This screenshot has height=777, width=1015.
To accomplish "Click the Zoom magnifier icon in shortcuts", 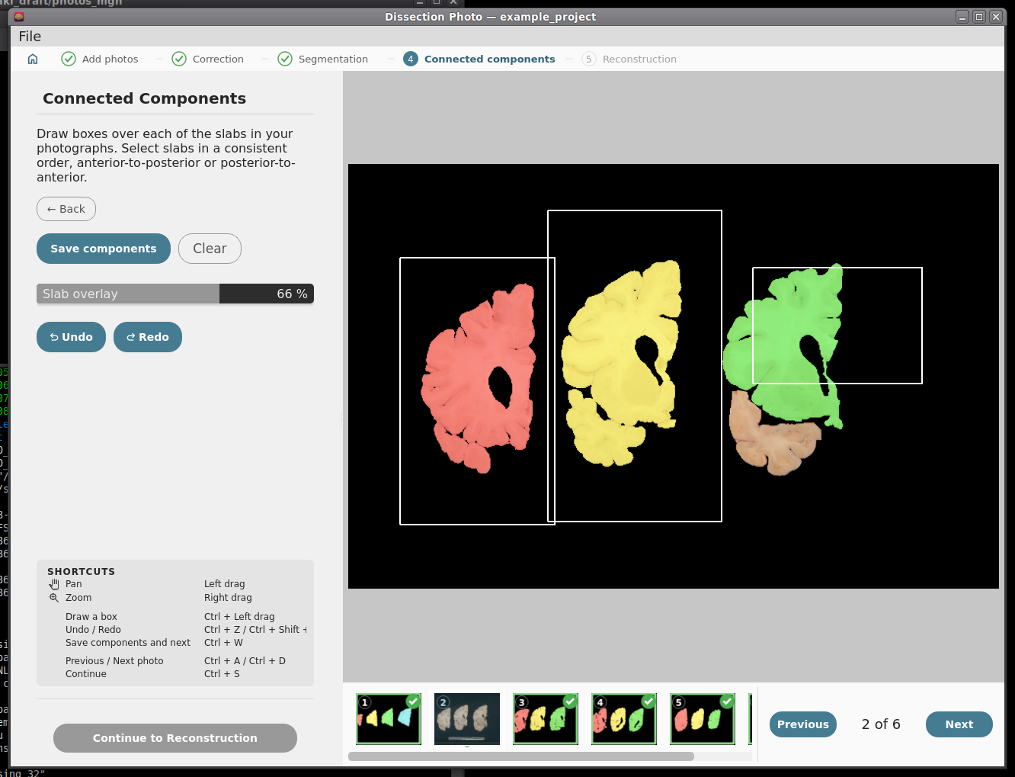I will (54, 598).
